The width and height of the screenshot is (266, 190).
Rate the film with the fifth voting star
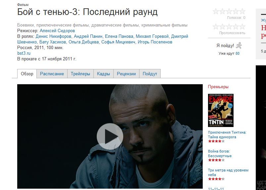click(242, 27)
